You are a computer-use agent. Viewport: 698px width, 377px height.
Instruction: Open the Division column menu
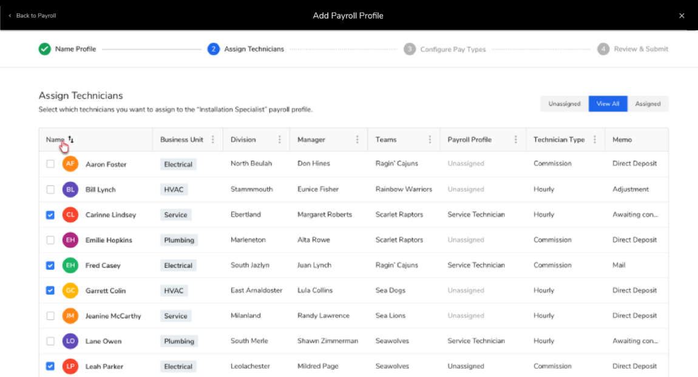click(x=279, y=139)
